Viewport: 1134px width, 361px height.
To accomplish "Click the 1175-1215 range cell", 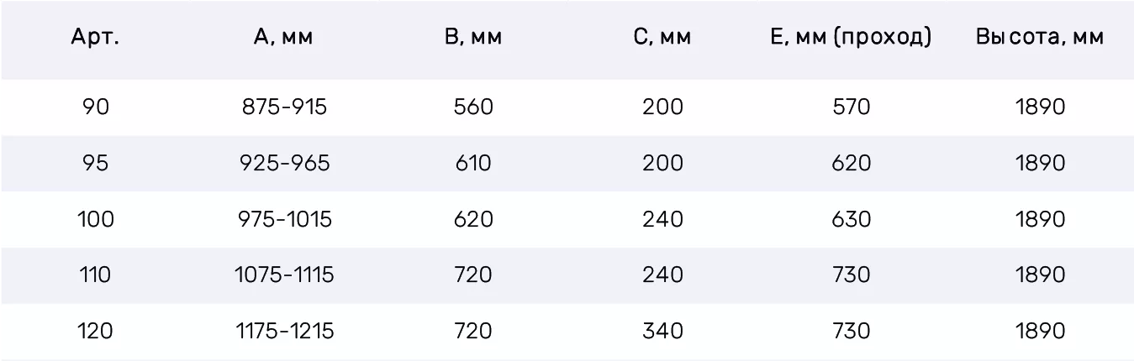I will point(284,331).
